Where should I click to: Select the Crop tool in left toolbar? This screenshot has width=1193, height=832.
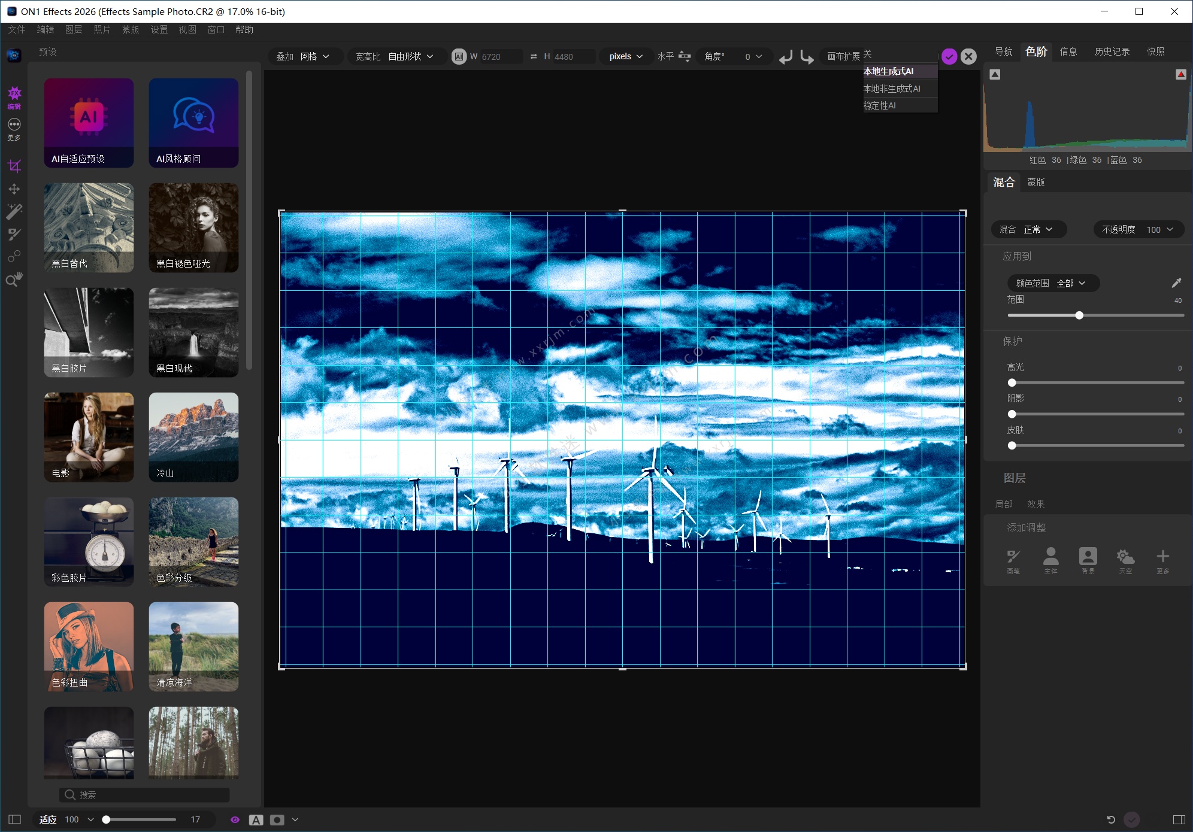pyautogui.click(x=14, y=166)
